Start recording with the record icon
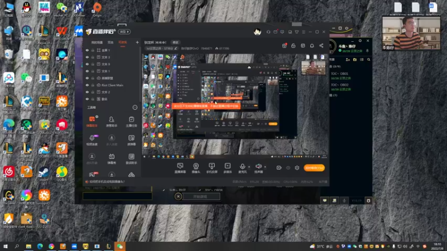The width and height of the screenshot is (447, 251). [279, 168]
